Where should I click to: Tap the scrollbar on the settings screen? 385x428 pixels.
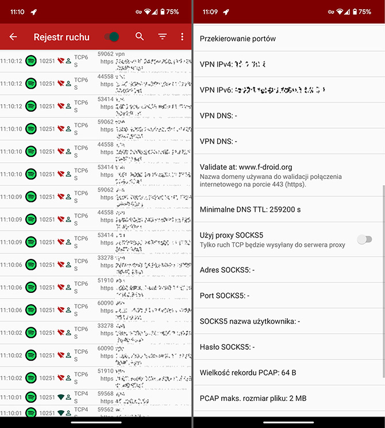pos(383,281)
